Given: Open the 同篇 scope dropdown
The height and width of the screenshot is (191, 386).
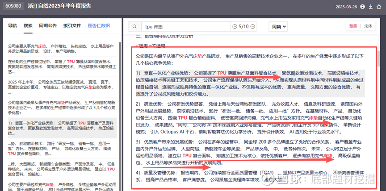Looking at the screenshot, I should pos(279,26).
